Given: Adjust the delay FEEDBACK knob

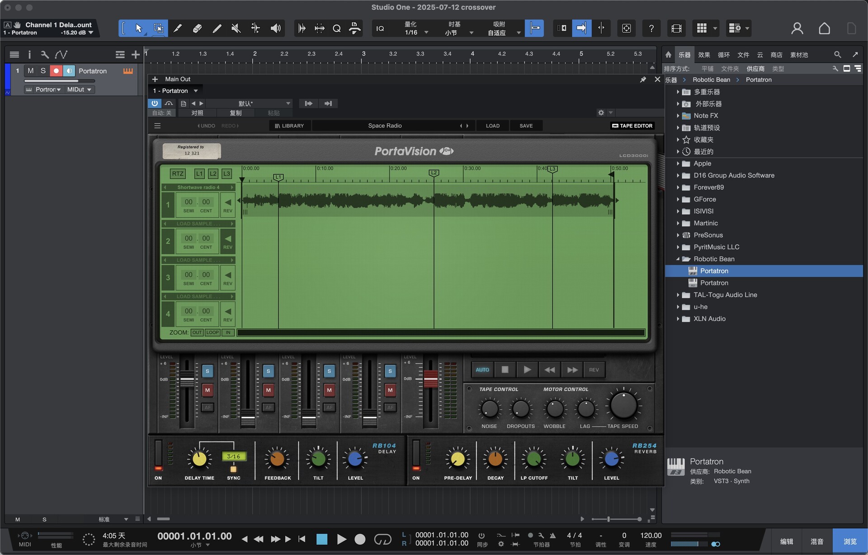Looking at the screenshot, I should click(x=277, y=459).
